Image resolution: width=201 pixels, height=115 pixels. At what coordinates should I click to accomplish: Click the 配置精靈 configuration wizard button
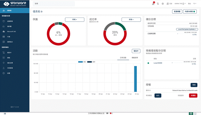(x=177, y=12)
